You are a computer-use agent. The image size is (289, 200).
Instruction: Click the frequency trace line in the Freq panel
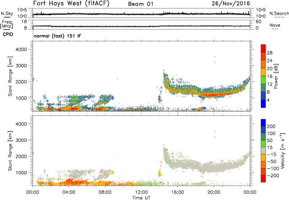click(141, 26)
